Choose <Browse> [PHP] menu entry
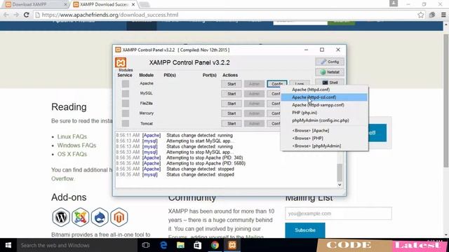Viewport: 449px width, 252px height. pyautogui.click(x=324, y=138)
